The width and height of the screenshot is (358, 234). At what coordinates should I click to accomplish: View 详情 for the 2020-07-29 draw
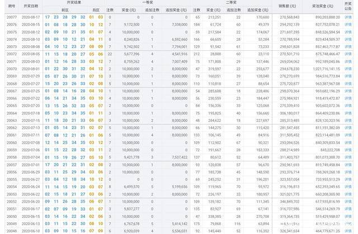coord(348,77)
